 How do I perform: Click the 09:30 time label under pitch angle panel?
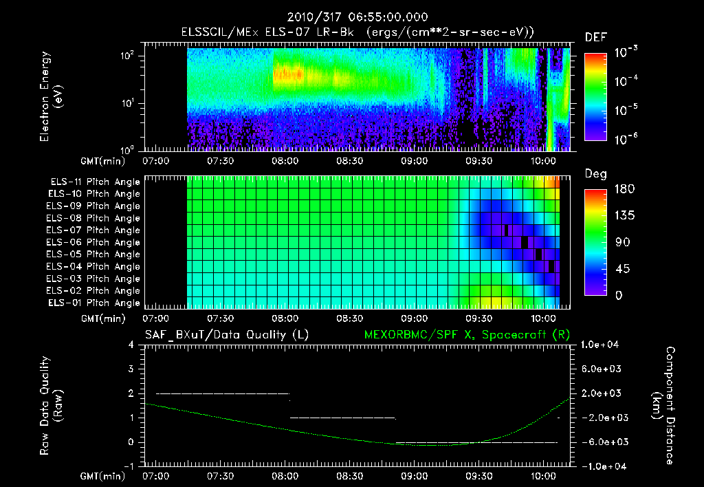point(479,318)
